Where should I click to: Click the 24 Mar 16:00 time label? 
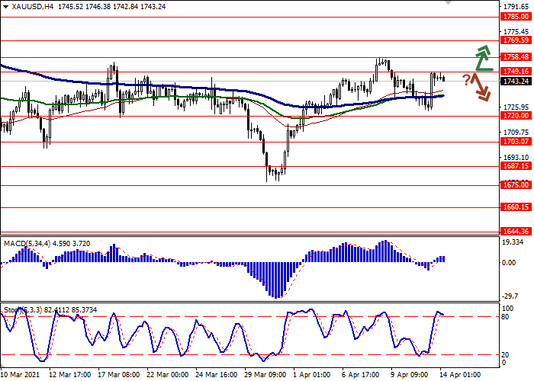pyautogui.click(x=217, y=375)
